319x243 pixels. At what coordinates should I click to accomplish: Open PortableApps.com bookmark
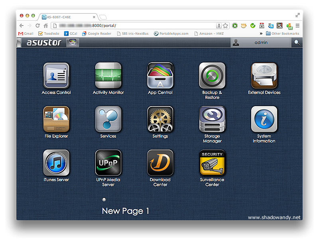(171, 34)
